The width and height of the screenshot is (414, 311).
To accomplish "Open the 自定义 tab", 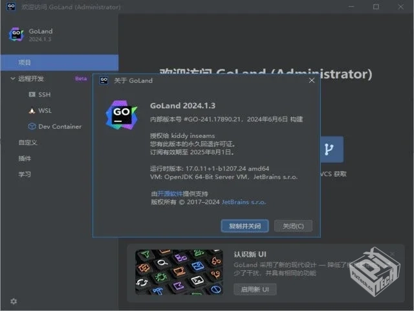I will coord(28,143).
